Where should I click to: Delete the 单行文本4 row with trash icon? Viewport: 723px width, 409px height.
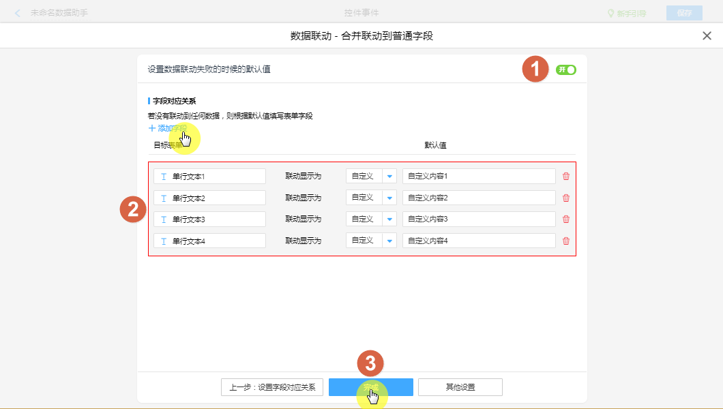point(565,241)
